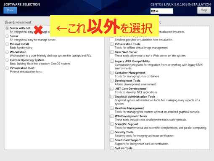Screen dimensions: 214x161
Task: Check the Container Management checkbox
Action: tap(112, 72)
